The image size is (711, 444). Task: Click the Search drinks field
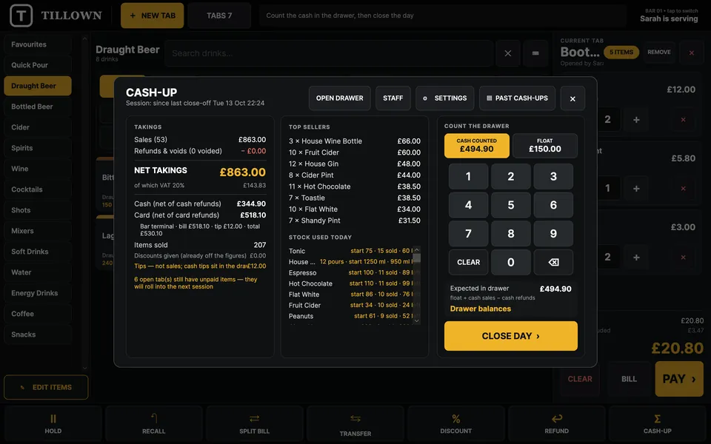[329, 53]
